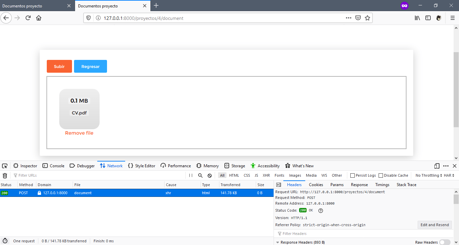The height and width of the screenshot is (245, 459).
Task: Select the element picker icon
Action: [4, 166]
